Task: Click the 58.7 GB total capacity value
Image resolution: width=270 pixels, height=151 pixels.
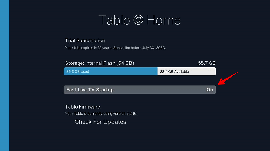Action: pyautogui.click(x=207, y=63)
